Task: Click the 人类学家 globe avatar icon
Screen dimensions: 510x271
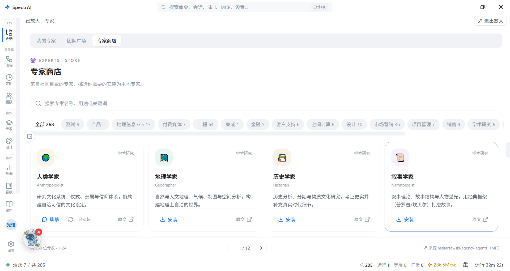Action: point(46,157)
